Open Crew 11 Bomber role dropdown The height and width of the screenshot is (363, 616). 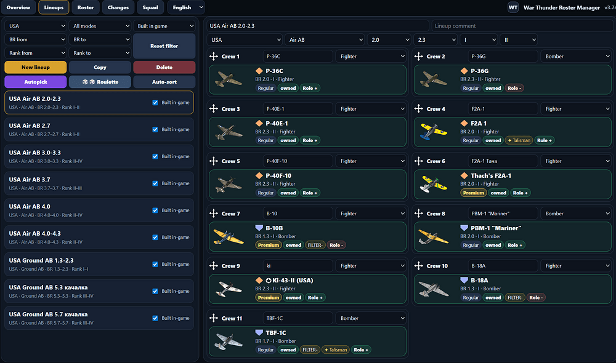tap(371, 318)
